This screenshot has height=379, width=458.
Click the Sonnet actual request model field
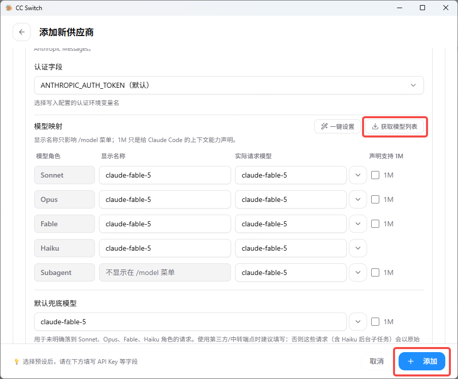pyautogui.click(x=290, y=175)
